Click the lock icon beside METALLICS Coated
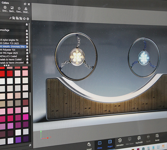This screenshot has height=150, width=167. [27, 56]
